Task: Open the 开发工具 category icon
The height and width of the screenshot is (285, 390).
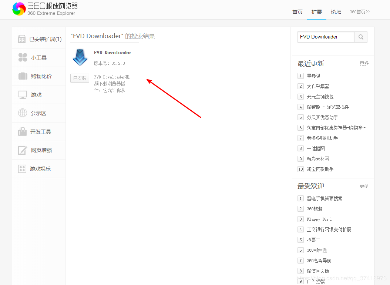Action: pyautogui.click(x=23, y=132)
